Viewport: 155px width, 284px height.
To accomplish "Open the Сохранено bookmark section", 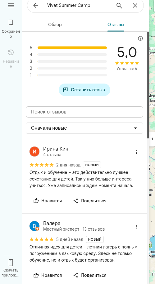I will 11,29.
